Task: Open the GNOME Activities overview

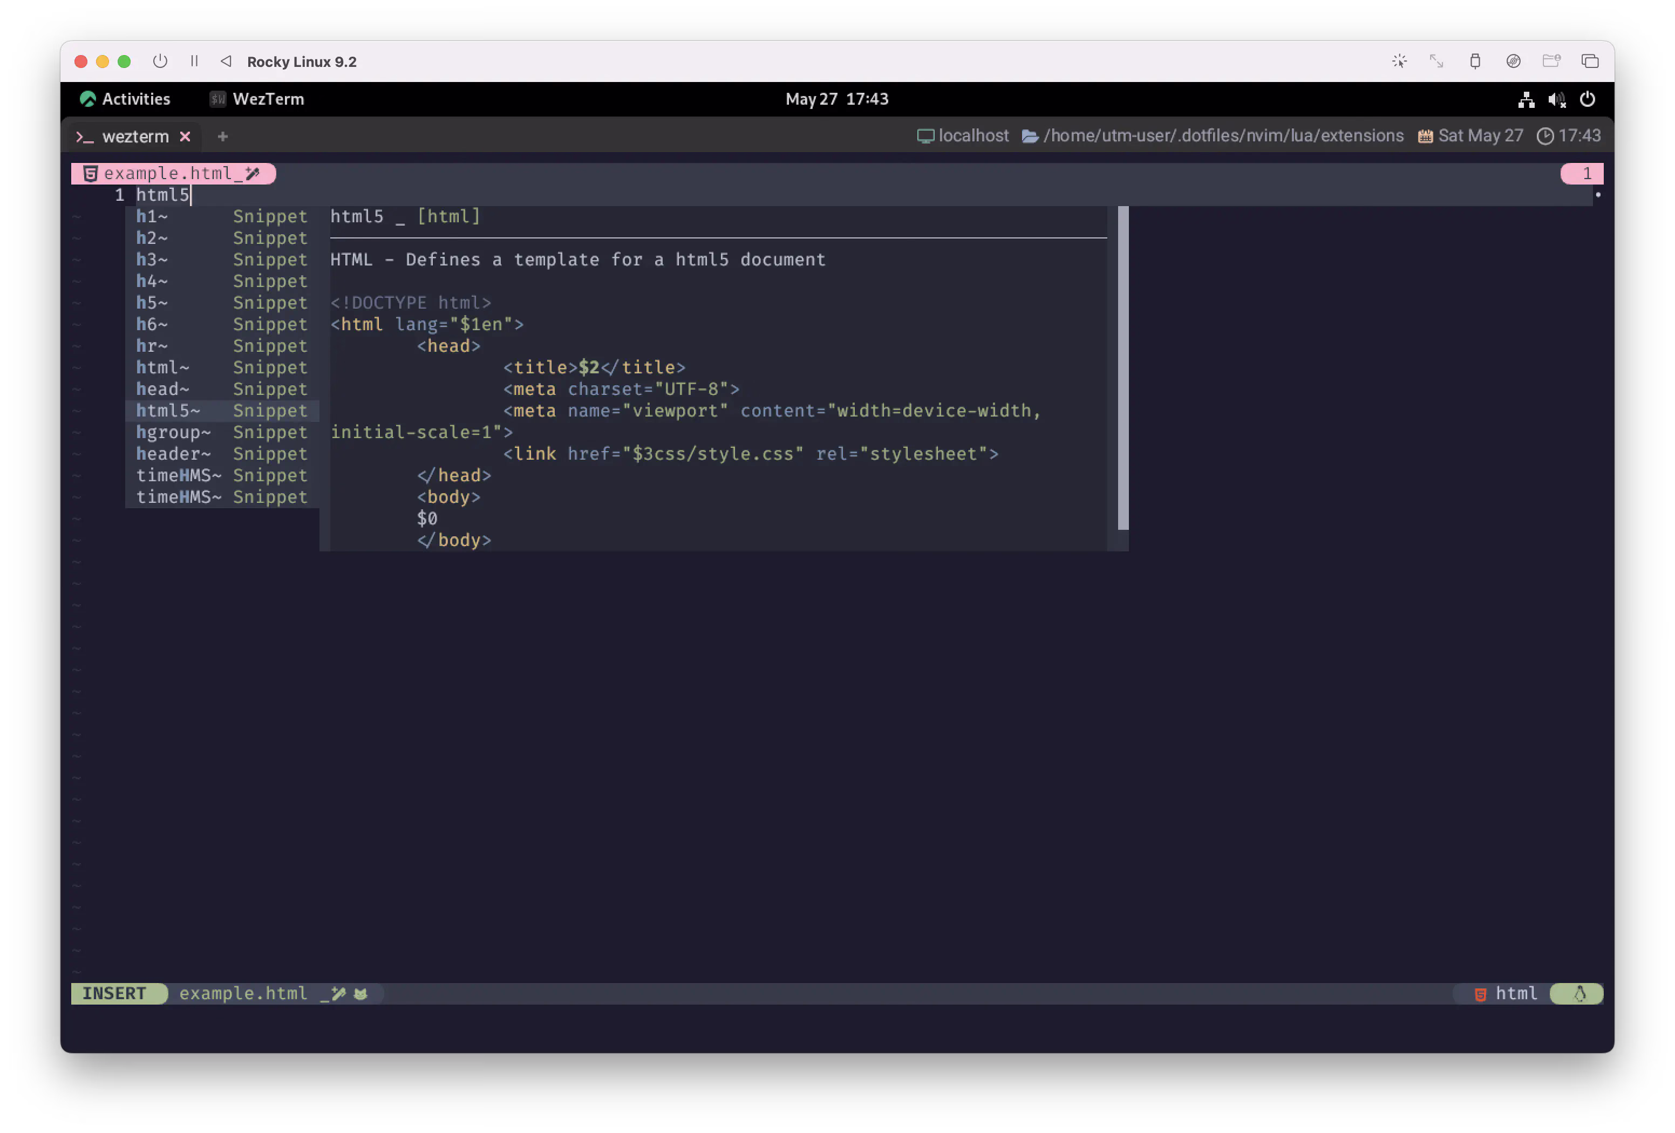Action: (125, 99)
